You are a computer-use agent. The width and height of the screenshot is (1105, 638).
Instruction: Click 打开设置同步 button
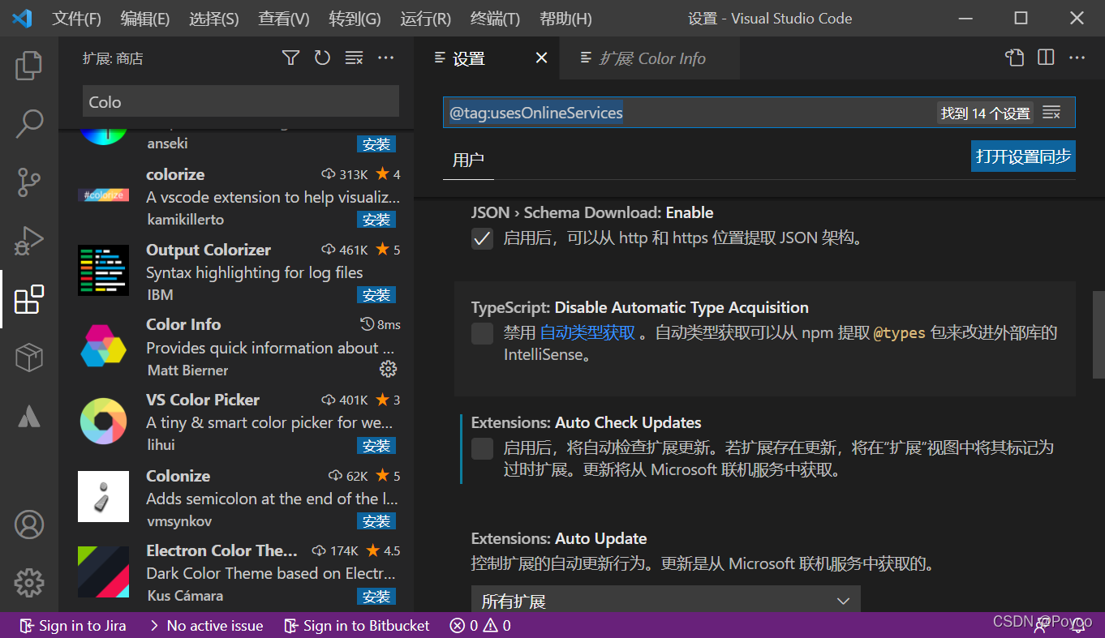pos(1022,156)
